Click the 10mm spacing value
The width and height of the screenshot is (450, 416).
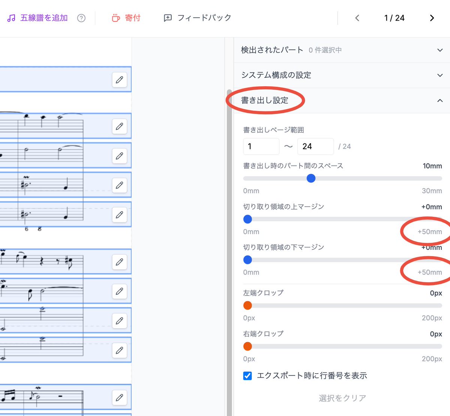pyautogui.click(x=432, y=166)
